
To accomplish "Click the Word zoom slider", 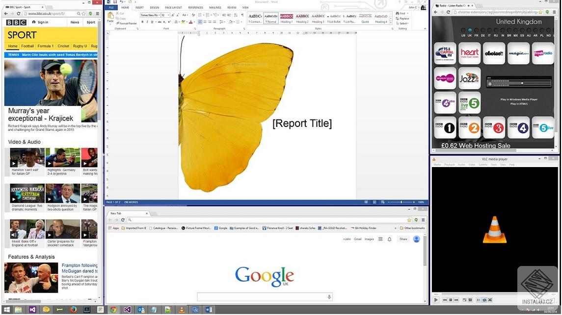I will (401, 202).
